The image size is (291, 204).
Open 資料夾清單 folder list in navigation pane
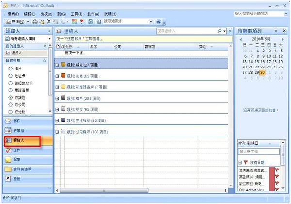click(x=28, y=169)
